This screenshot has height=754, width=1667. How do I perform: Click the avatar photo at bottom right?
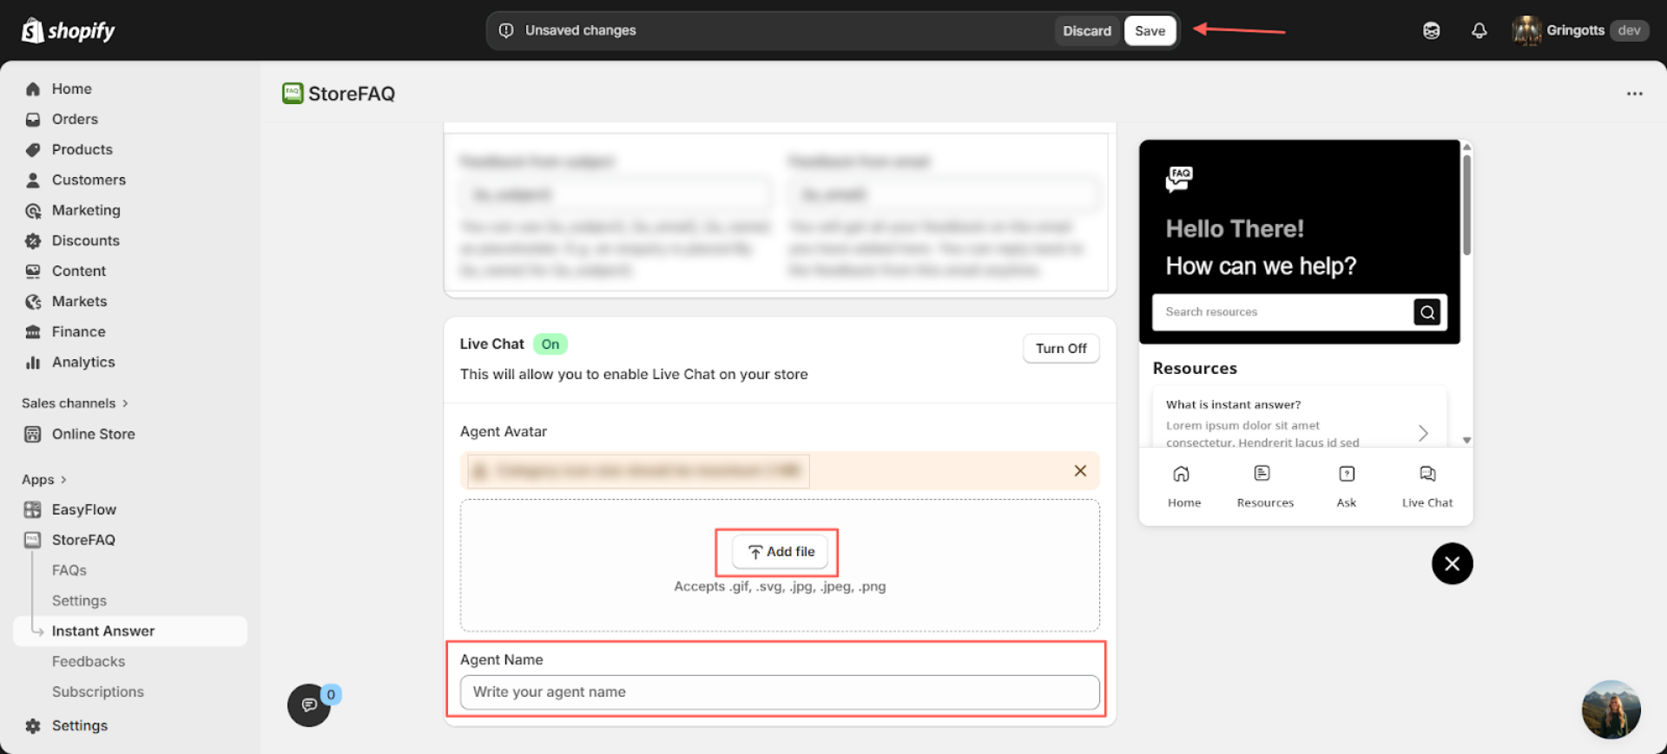tap(1611, 709)
